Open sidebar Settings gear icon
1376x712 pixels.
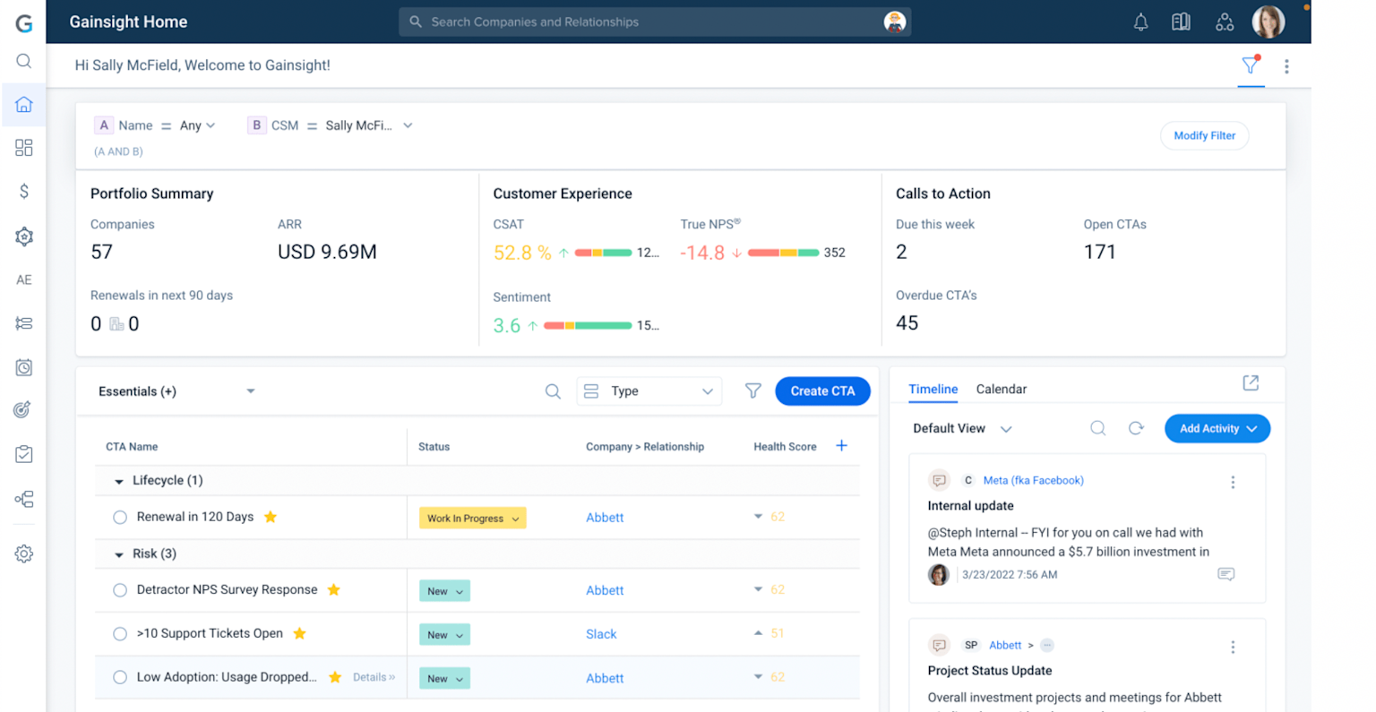[x=23, y=553]
